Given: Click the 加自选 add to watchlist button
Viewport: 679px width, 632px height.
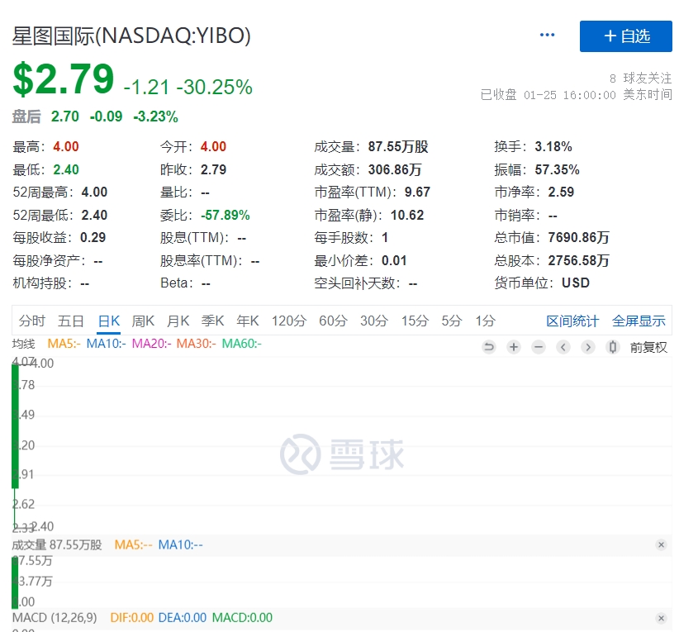Looking at the screenshot, I should point(625,36).
